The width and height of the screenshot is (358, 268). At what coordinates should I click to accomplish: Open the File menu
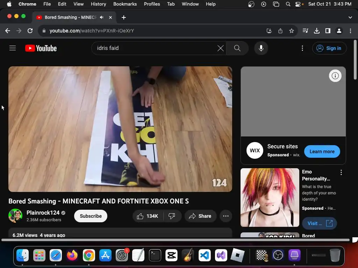point(47,4)
